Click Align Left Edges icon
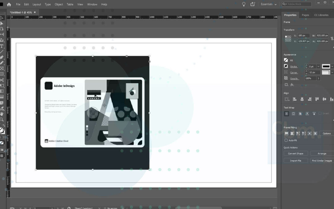 point(295,99)
